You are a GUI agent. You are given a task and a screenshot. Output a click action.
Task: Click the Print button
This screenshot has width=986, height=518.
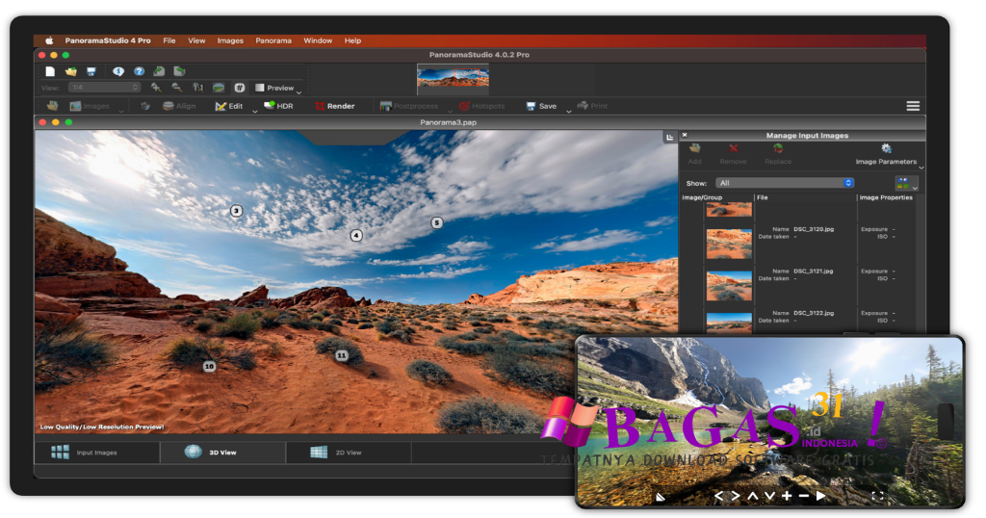click(592, 106)
